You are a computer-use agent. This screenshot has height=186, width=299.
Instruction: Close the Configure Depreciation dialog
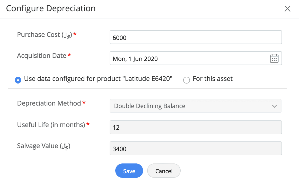[x=287, y=9]
